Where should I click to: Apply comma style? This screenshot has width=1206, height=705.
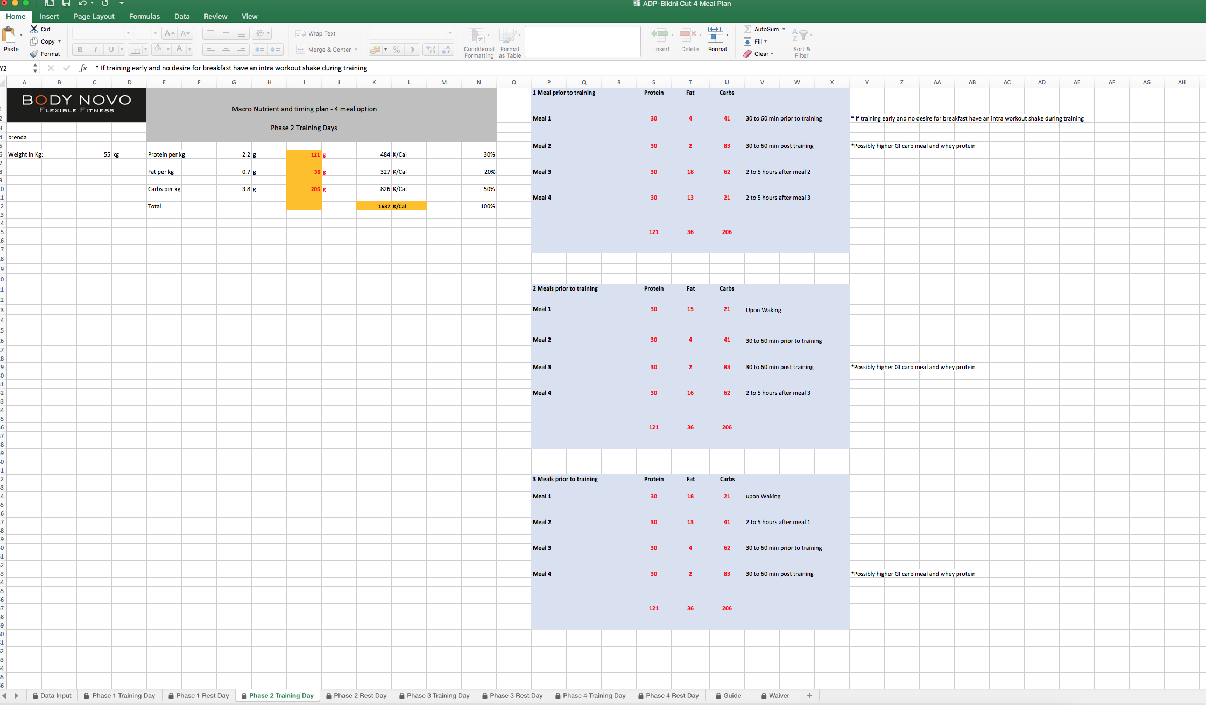[412, 50]
